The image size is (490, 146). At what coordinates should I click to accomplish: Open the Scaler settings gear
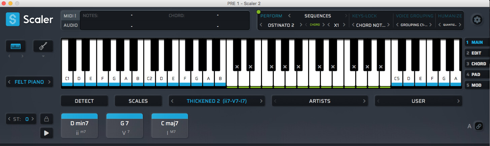(477, 20)
